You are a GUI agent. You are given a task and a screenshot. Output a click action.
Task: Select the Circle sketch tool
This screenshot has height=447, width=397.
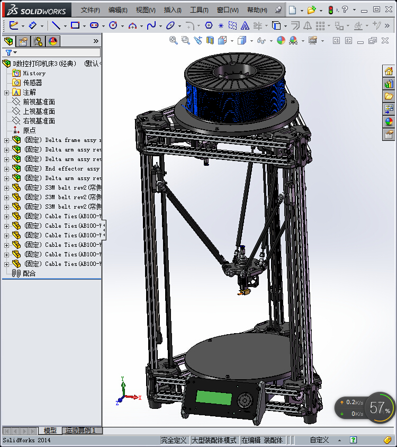click(113, 25)
